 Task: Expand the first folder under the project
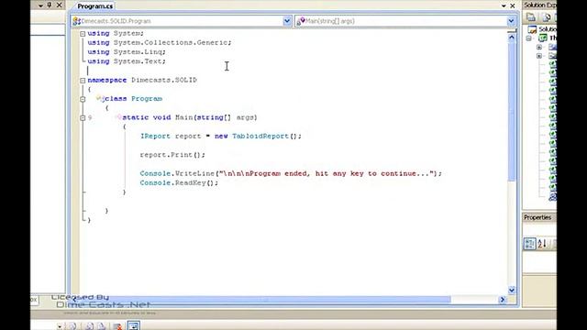(x=539, y=47)
